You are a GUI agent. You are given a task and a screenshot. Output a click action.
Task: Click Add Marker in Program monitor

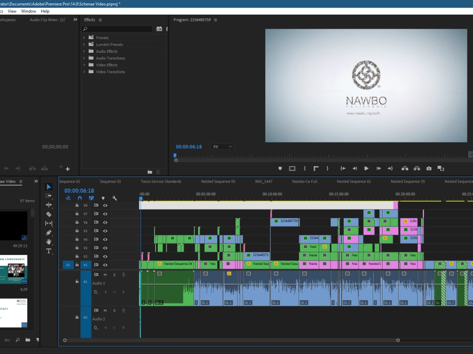(x=280, y=169)
